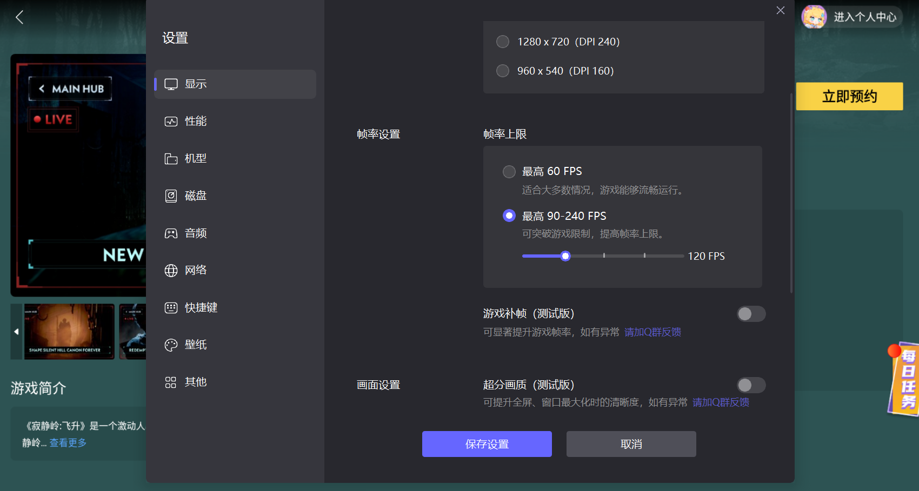Screen dimensions: 919x491
Task: Click the 机型 device model icon
Action: pos(171,159)
